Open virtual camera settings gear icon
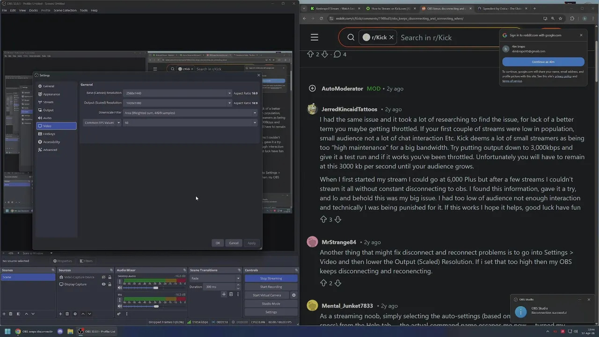The height and width of the screenshot is (337, 599). point(294,295)
